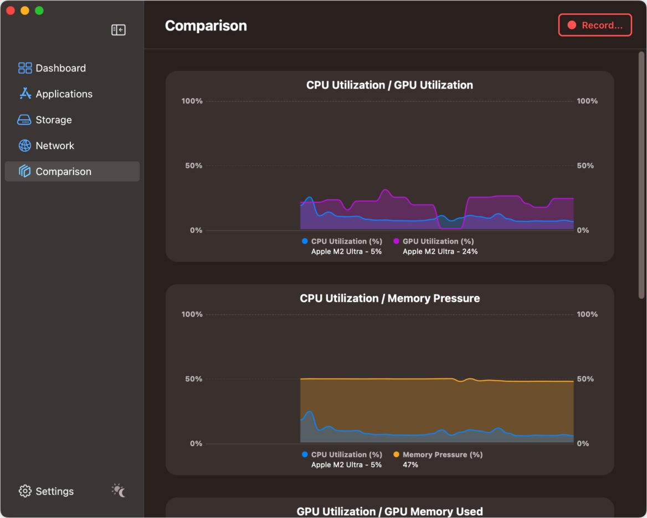Click the "47%" memory pressure value

tap(410, 465)
